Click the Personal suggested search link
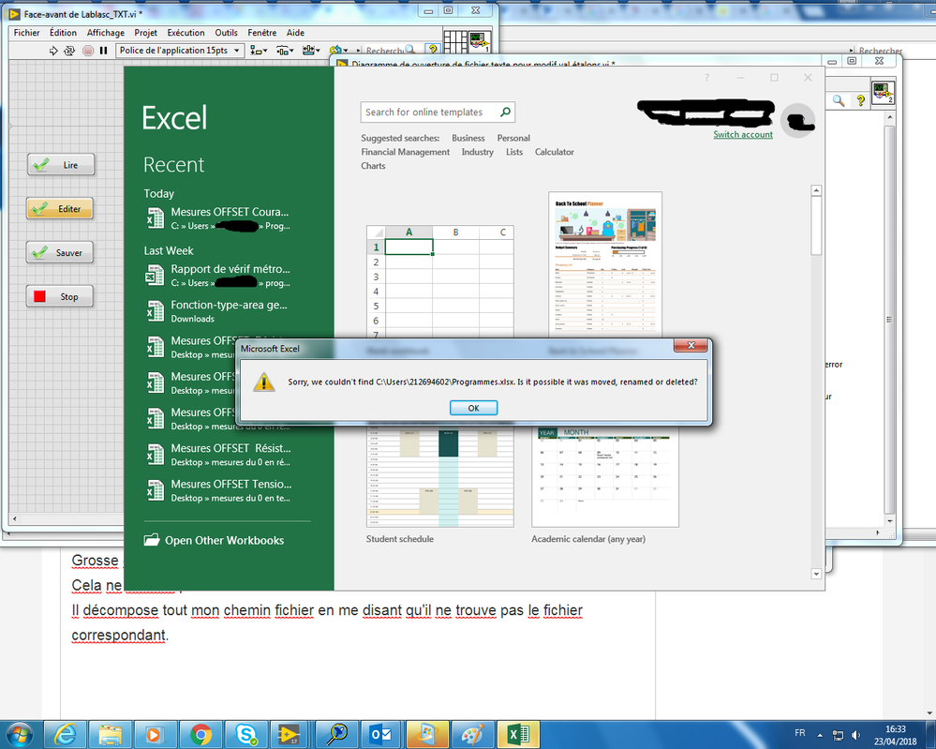The height and width of the screenshot is (749, 936). click(x=513, y=138)
